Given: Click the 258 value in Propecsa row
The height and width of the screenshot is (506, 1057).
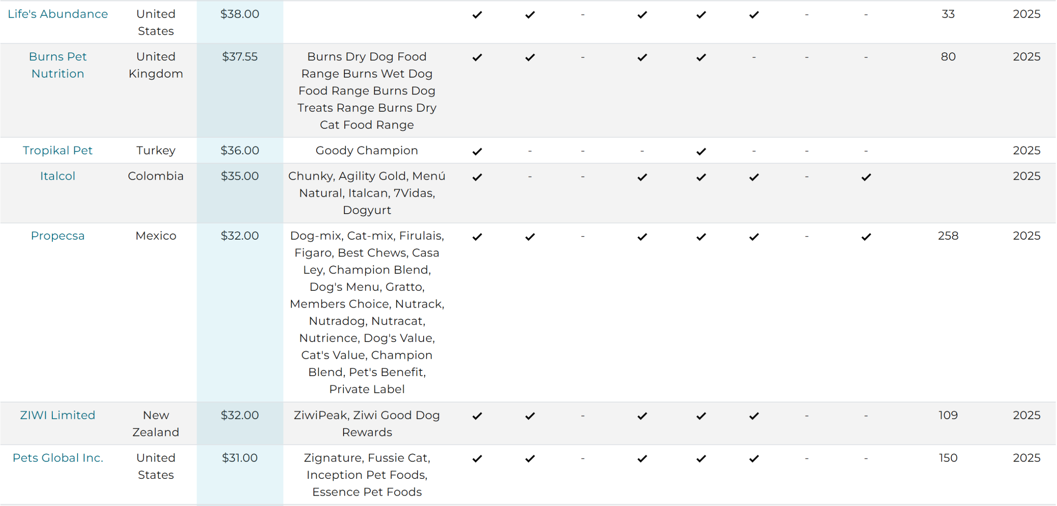Looking at the screenshot, I should (x=948, y=236).
